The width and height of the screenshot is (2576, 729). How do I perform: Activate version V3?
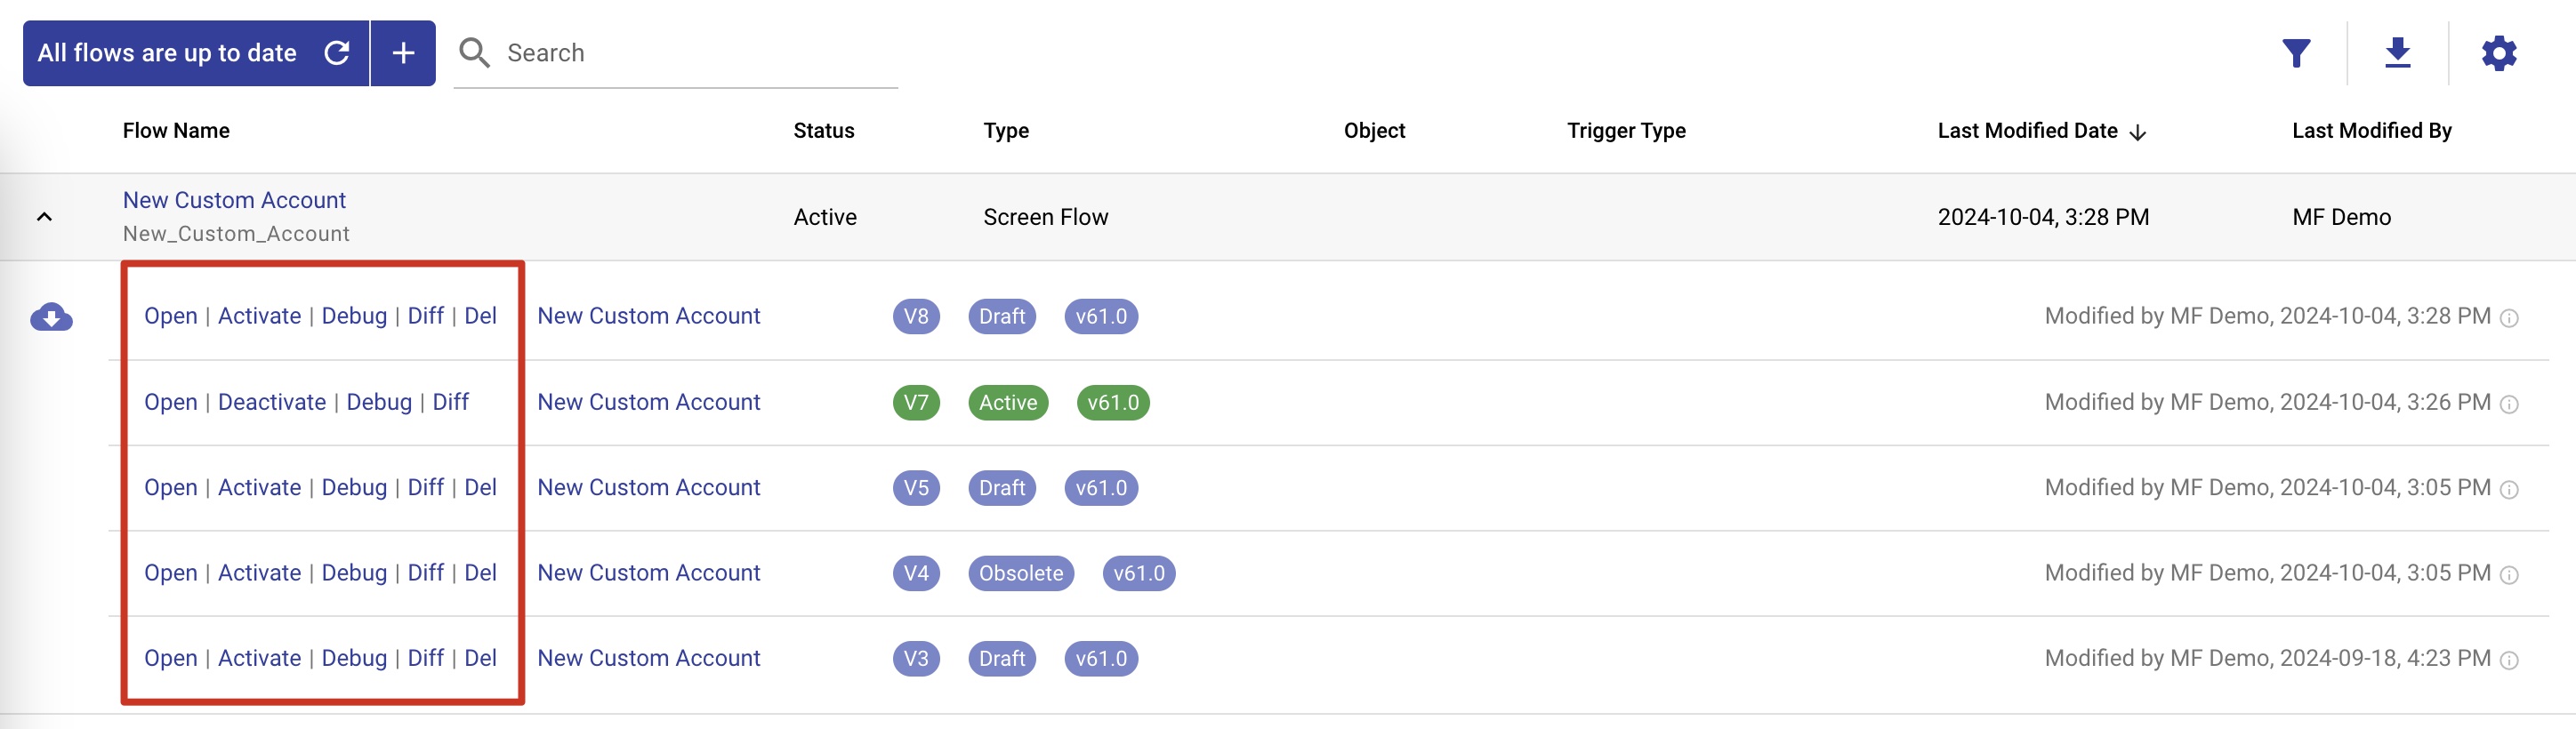click(259, 658)
